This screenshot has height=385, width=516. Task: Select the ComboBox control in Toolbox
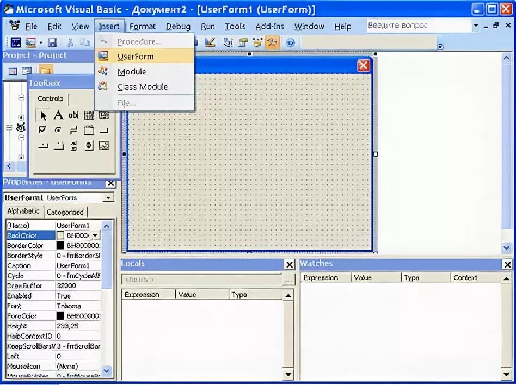click(89, 115)
